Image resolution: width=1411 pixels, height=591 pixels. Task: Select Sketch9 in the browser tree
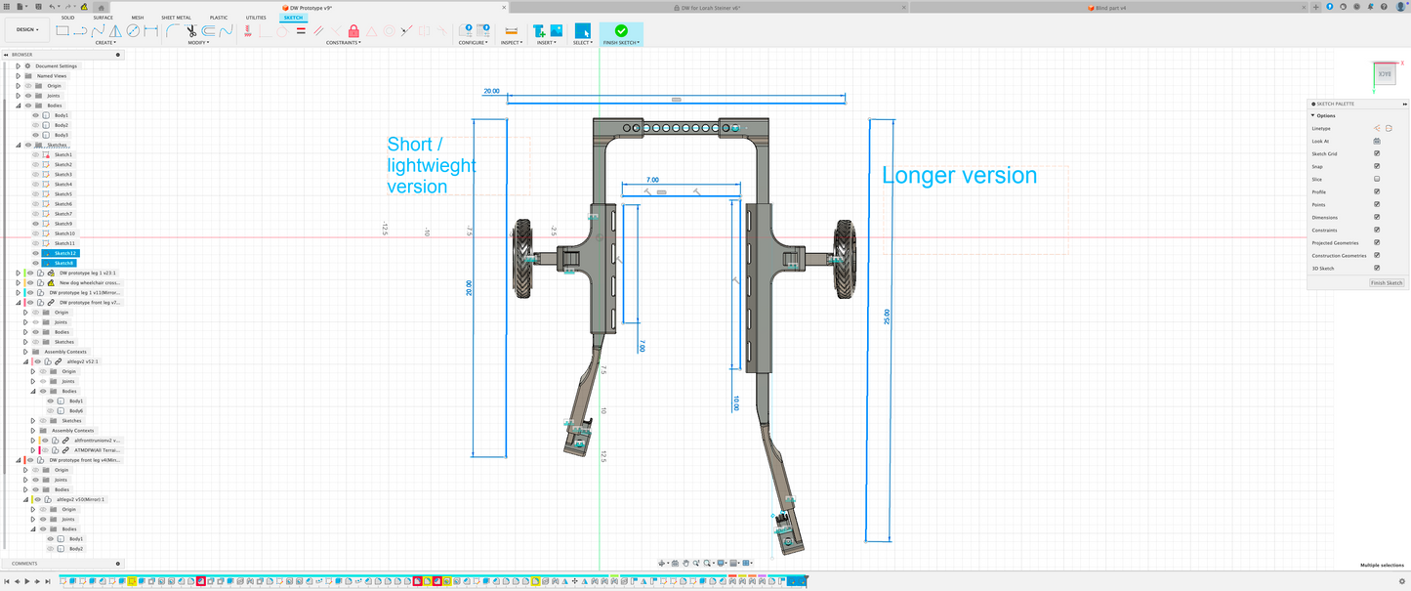(x=63, y=224)
